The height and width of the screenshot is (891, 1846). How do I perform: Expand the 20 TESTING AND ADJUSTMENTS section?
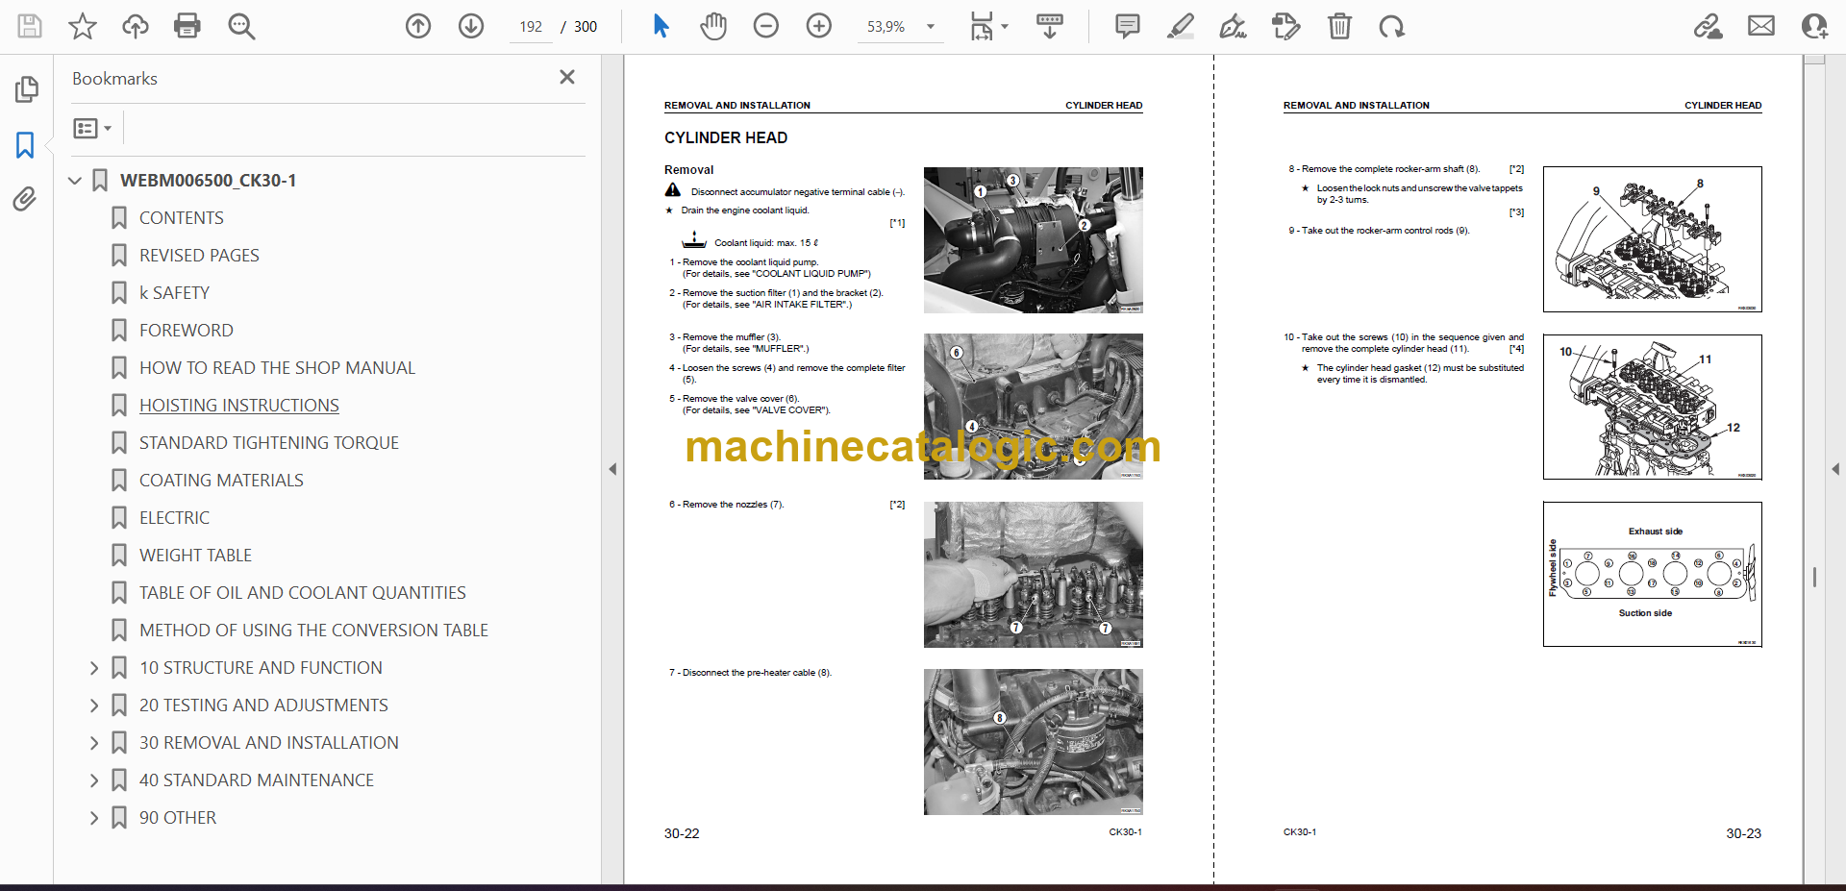coord(94,705)
